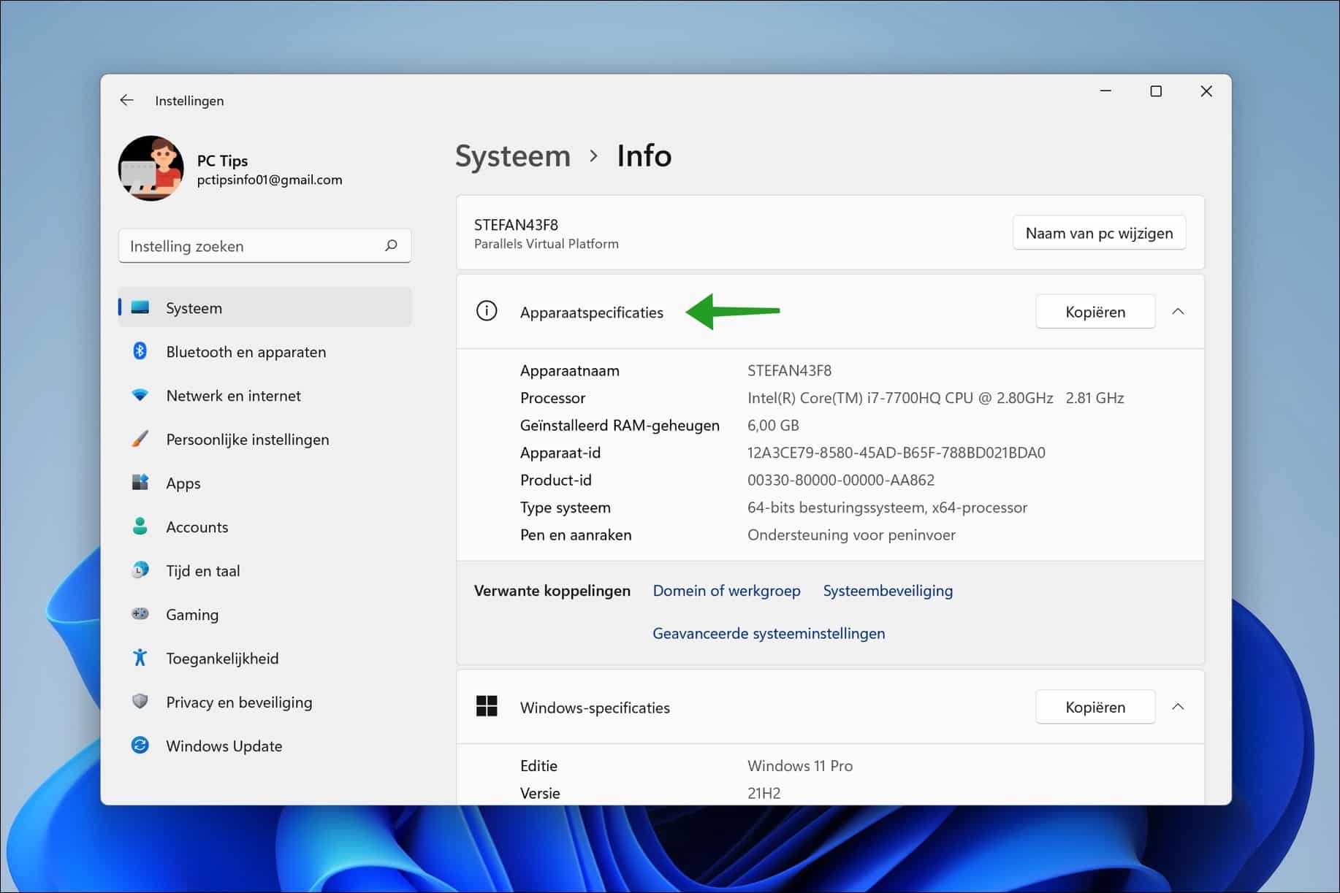Click the Accounts person icon
This screenshot has height=893, width=1340.
[x=140, y=526]
